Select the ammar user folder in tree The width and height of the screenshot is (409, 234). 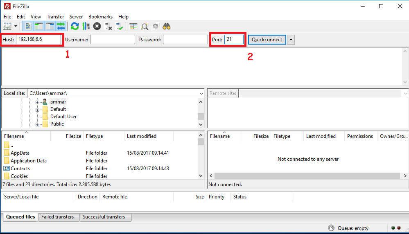pos(58,102)
